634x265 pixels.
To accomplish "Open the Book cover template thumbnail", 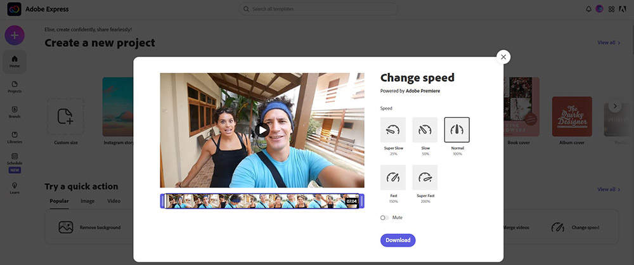I will coord(522,107).
